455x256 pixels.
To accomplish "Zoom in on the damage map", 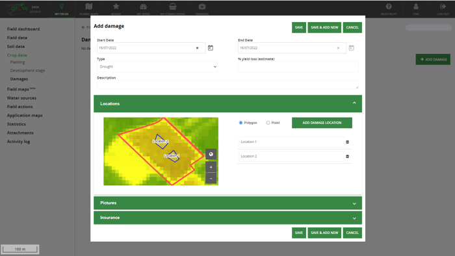I will 211,167.
